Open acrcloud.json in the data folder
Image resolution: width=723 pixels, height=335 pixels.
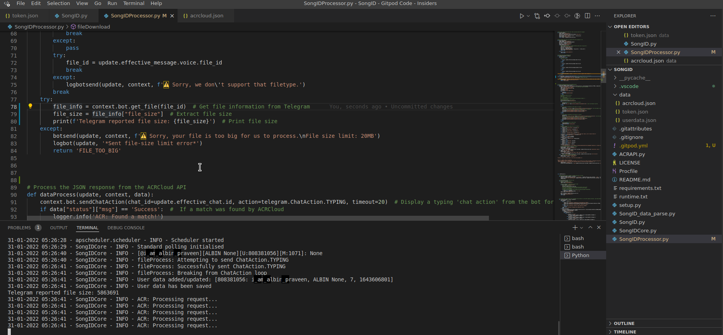pos(639,103)
